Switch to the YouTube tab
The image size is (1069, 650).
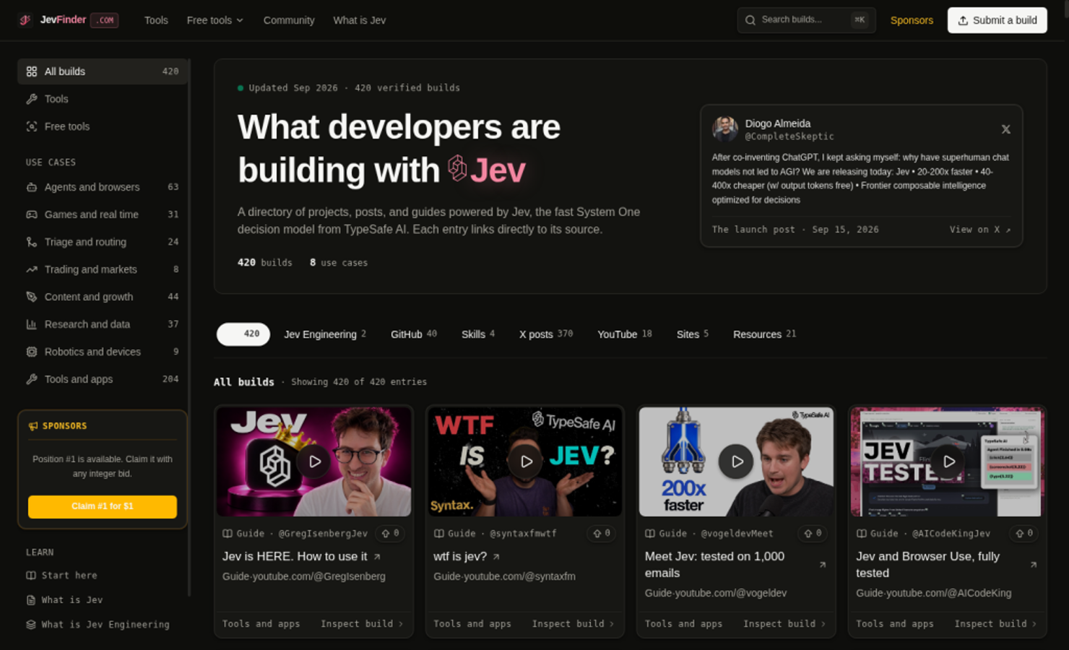coord(625,334)
